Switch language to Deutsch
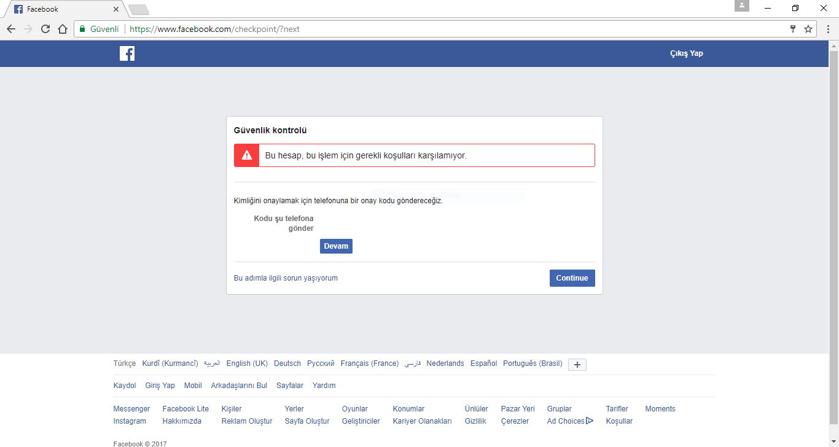This screenshot has height=447, width=839. [x=287, y=363]
